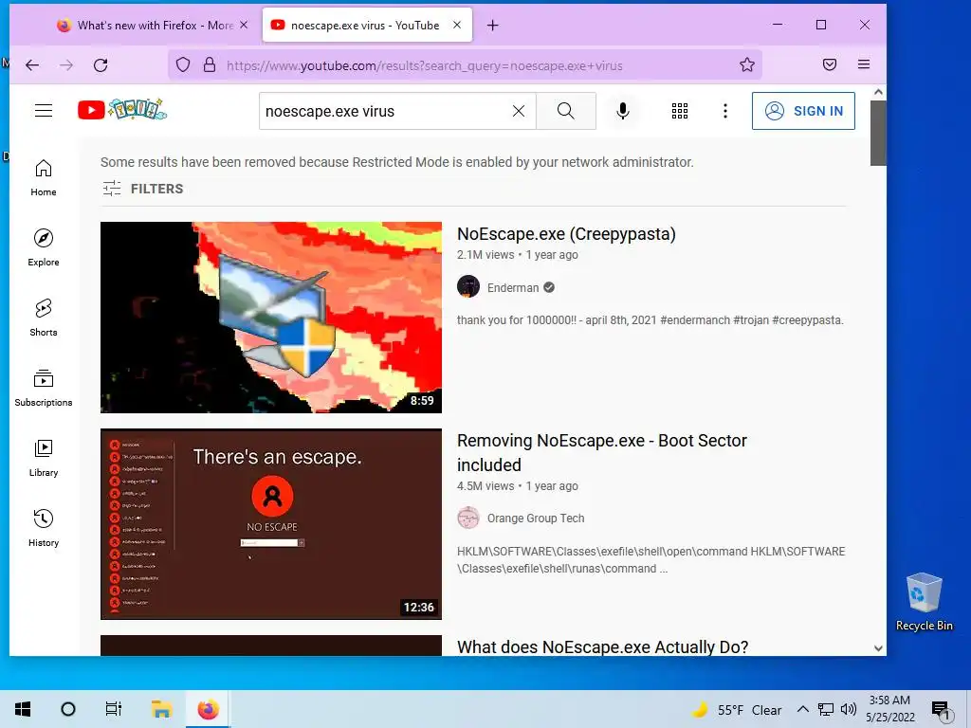The width and height of the screenshot is (971, 728).
Task: Click the page scrollbar thumb
Action: (878, 133)
